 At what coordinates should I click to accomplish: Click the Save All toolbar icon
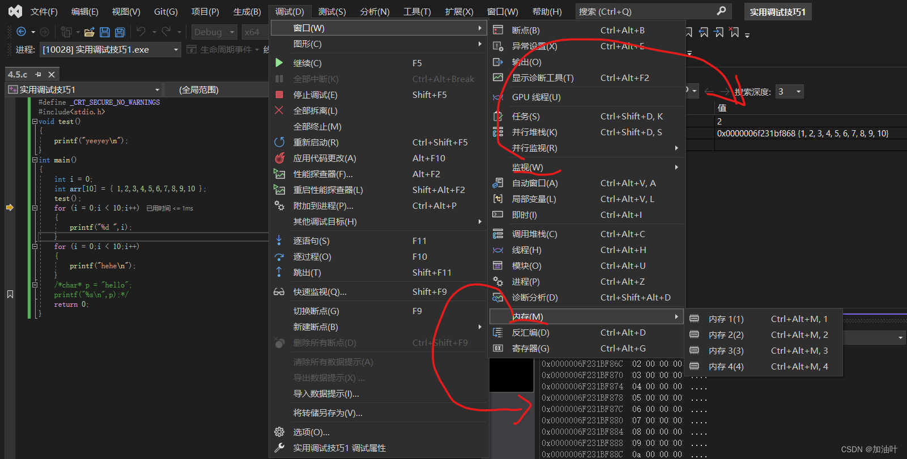pos(120,32)
